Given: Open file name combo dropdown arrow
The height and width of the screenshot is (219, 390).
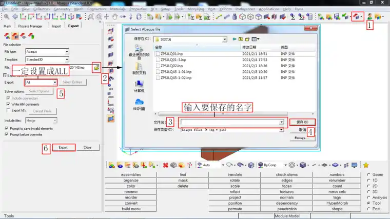Looking at the screenshot, I should tap(281, 122).
